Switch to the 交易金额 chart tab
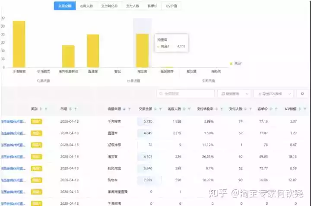 pyautogui.click(x=65, y=6)
